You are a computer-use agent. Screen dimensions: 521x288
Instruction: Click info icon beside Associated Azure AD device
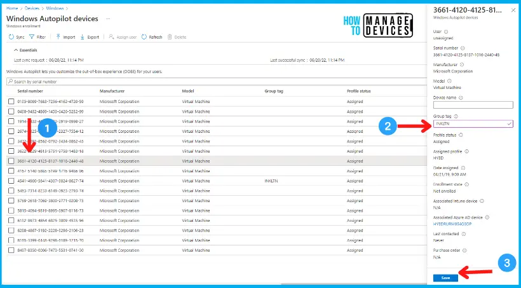coord(487,217)
